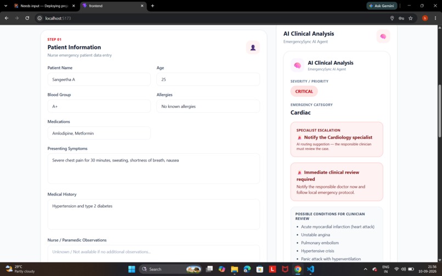The width and height of the screenshot is (442, 276).
Task: Click the scrollbar up arrow
Action: click(x=439, y=27)
